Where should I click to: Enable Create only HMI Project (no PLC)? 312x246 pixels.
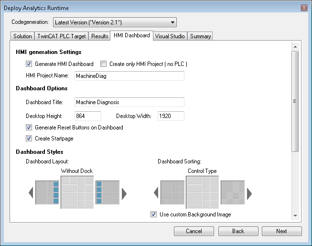(103, 64)
